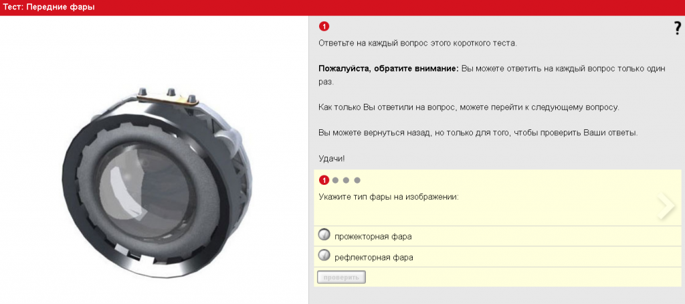
Task: Click the 'Удачи!' text line
Action: click(332, 158)
